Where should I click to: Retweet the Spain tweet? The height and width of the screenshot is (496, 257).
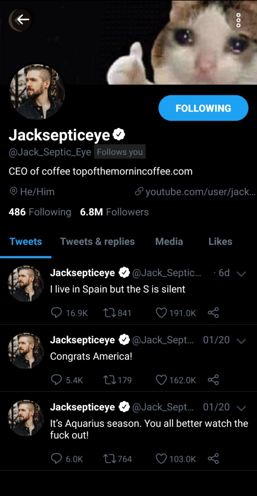pos(110,313)
